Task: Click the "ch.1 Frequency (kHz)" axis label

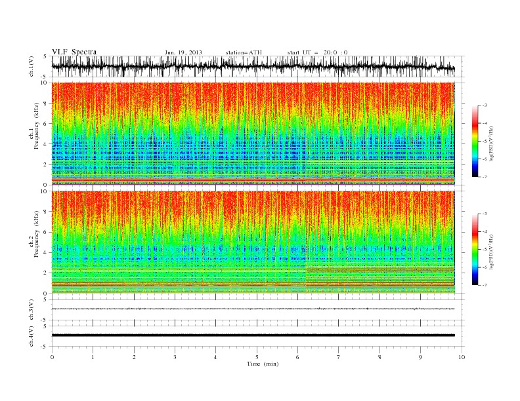Action: coord(34,126)
